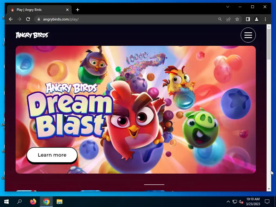The image size is (276, 207).
Task: Open the taskbar clock and date
Action: (253, 202)
